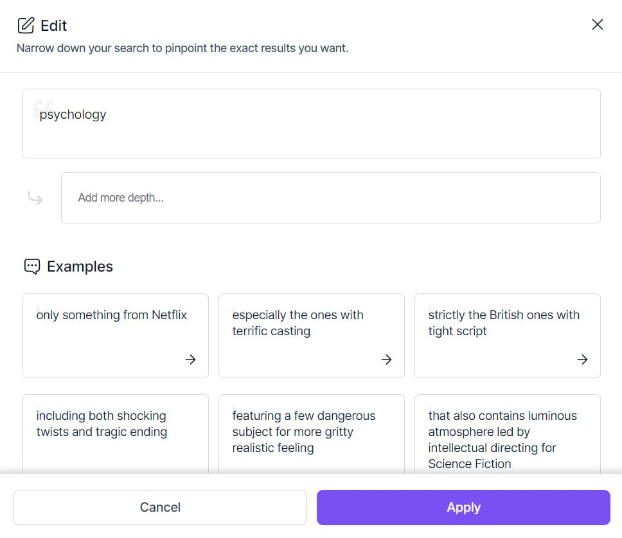This screenshot has height=538, width=622.
Task: Pick 'luminous atmosphere' Science Fiction example
Action: pyautogui.click(x=502, y=440)
